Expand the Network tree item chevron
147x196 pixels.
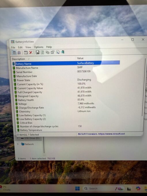coord(18,144)
